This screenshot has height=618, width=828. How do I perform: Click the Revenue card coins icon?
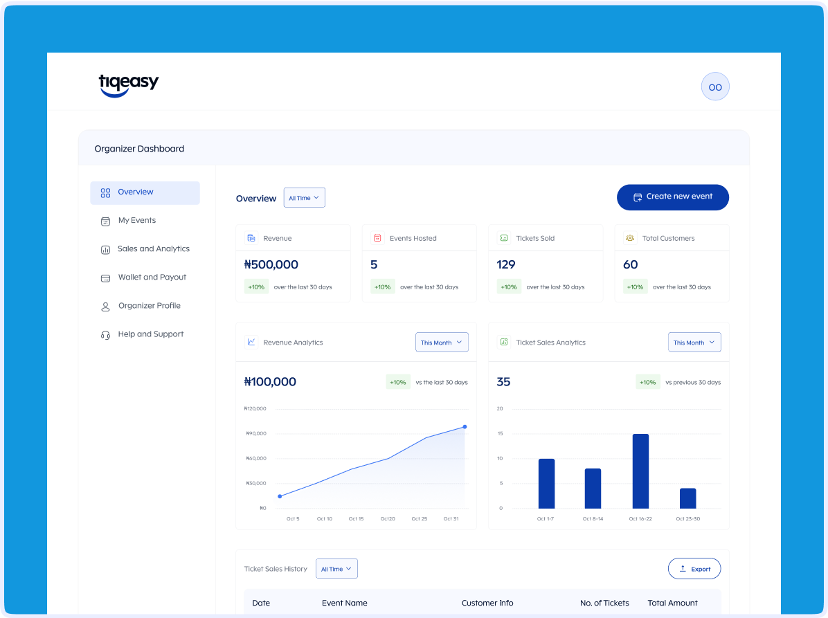point(251,238)
